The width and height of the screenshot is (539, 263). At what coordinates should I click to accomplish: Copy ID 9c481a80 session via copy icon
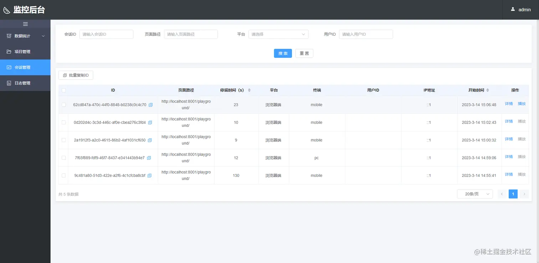click(149, 175)
